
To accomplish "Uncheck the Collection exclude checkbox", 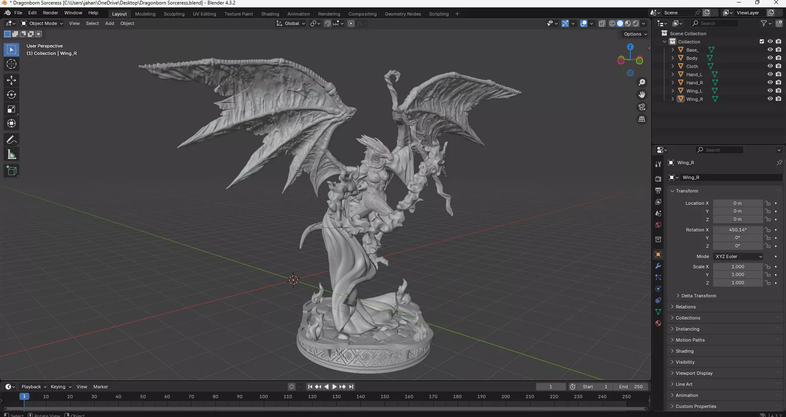I will pos(762,41).
